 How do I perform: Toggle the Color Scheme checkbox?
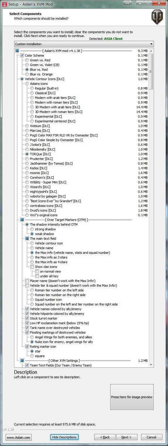[x=22, y=55]
